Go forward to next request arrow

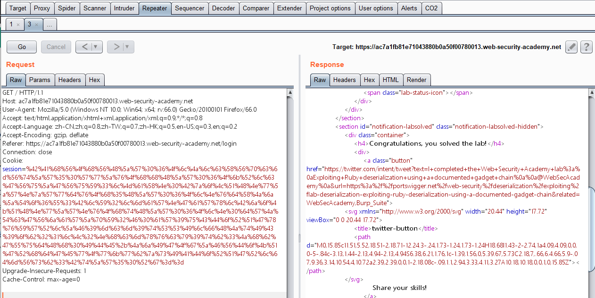tap(115, 47)
